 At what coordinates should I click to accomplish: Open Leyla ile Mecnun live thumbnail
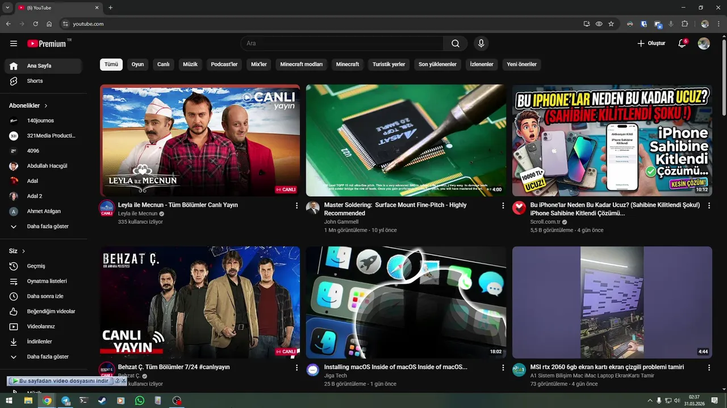click(x=200, y=141)
